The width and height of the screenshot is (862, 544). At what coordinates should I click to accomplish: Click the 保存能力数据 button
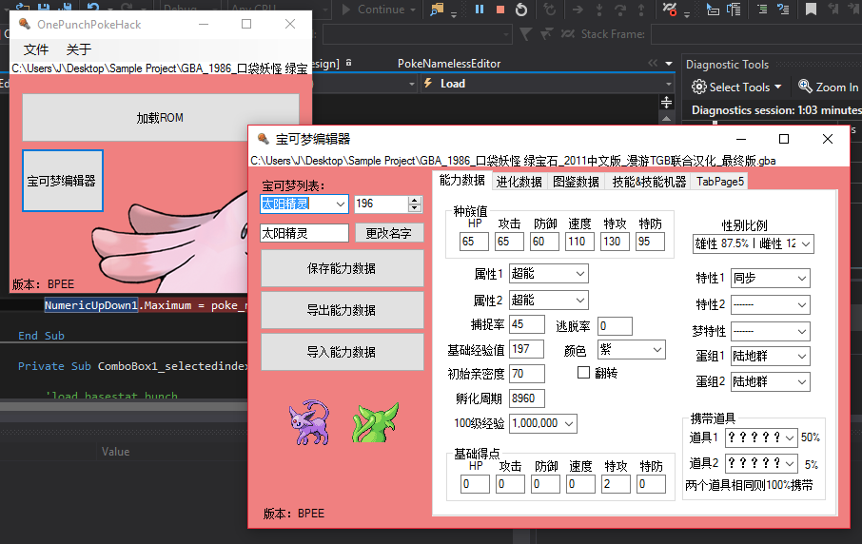click(342, 268)
